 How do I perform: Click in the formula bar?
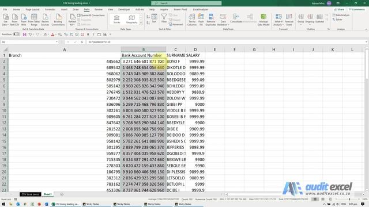(225, 42)
